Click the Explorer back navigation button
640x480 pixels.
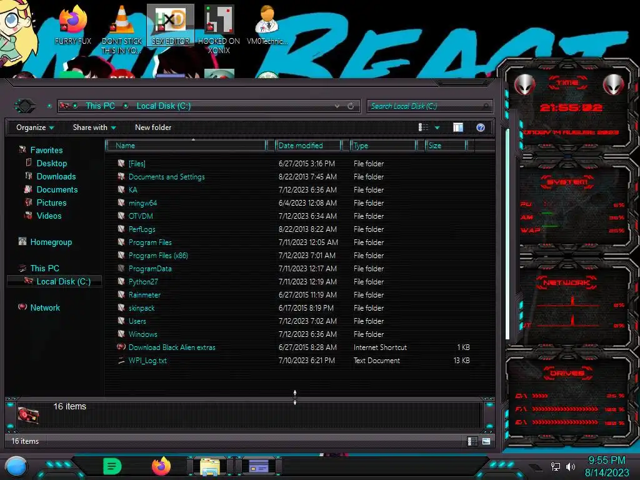click(x=25, y=106)
